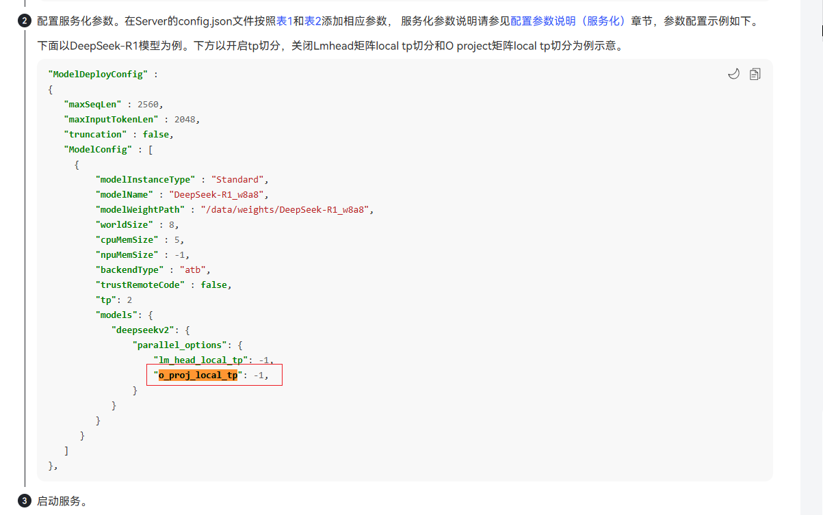Click the "trustRemoteCode" : false line
The image size is (823, 515).
[x=164, y=285]
